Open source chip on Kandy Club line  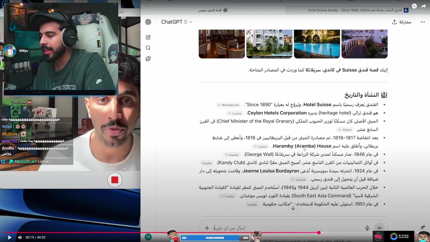207,163
